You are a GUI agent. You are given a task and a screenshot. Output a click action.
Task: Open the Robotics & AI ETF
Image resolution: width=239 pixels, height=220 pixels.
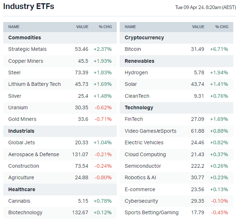(140, 177)
